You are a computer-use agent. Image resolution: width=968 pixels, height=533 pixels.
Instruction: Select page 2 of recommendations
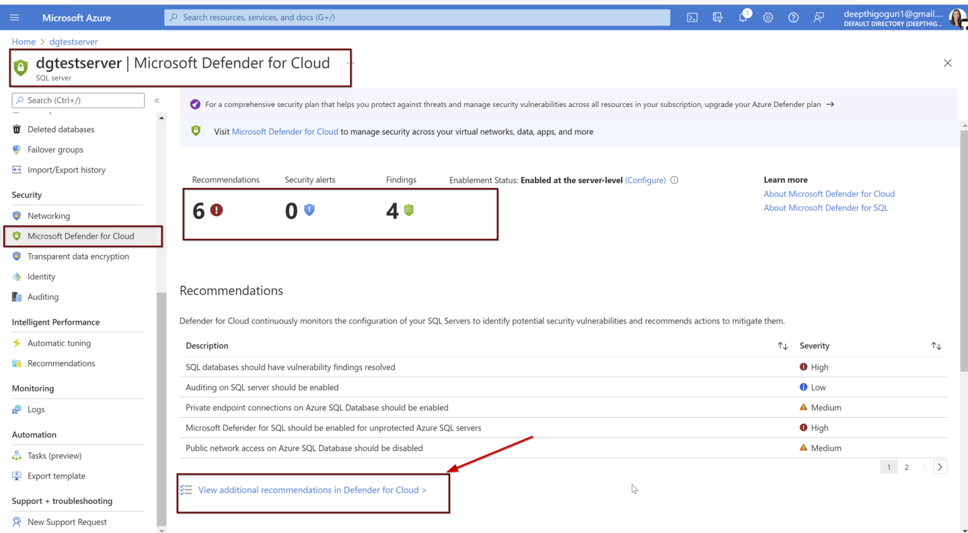coord(906,467)
